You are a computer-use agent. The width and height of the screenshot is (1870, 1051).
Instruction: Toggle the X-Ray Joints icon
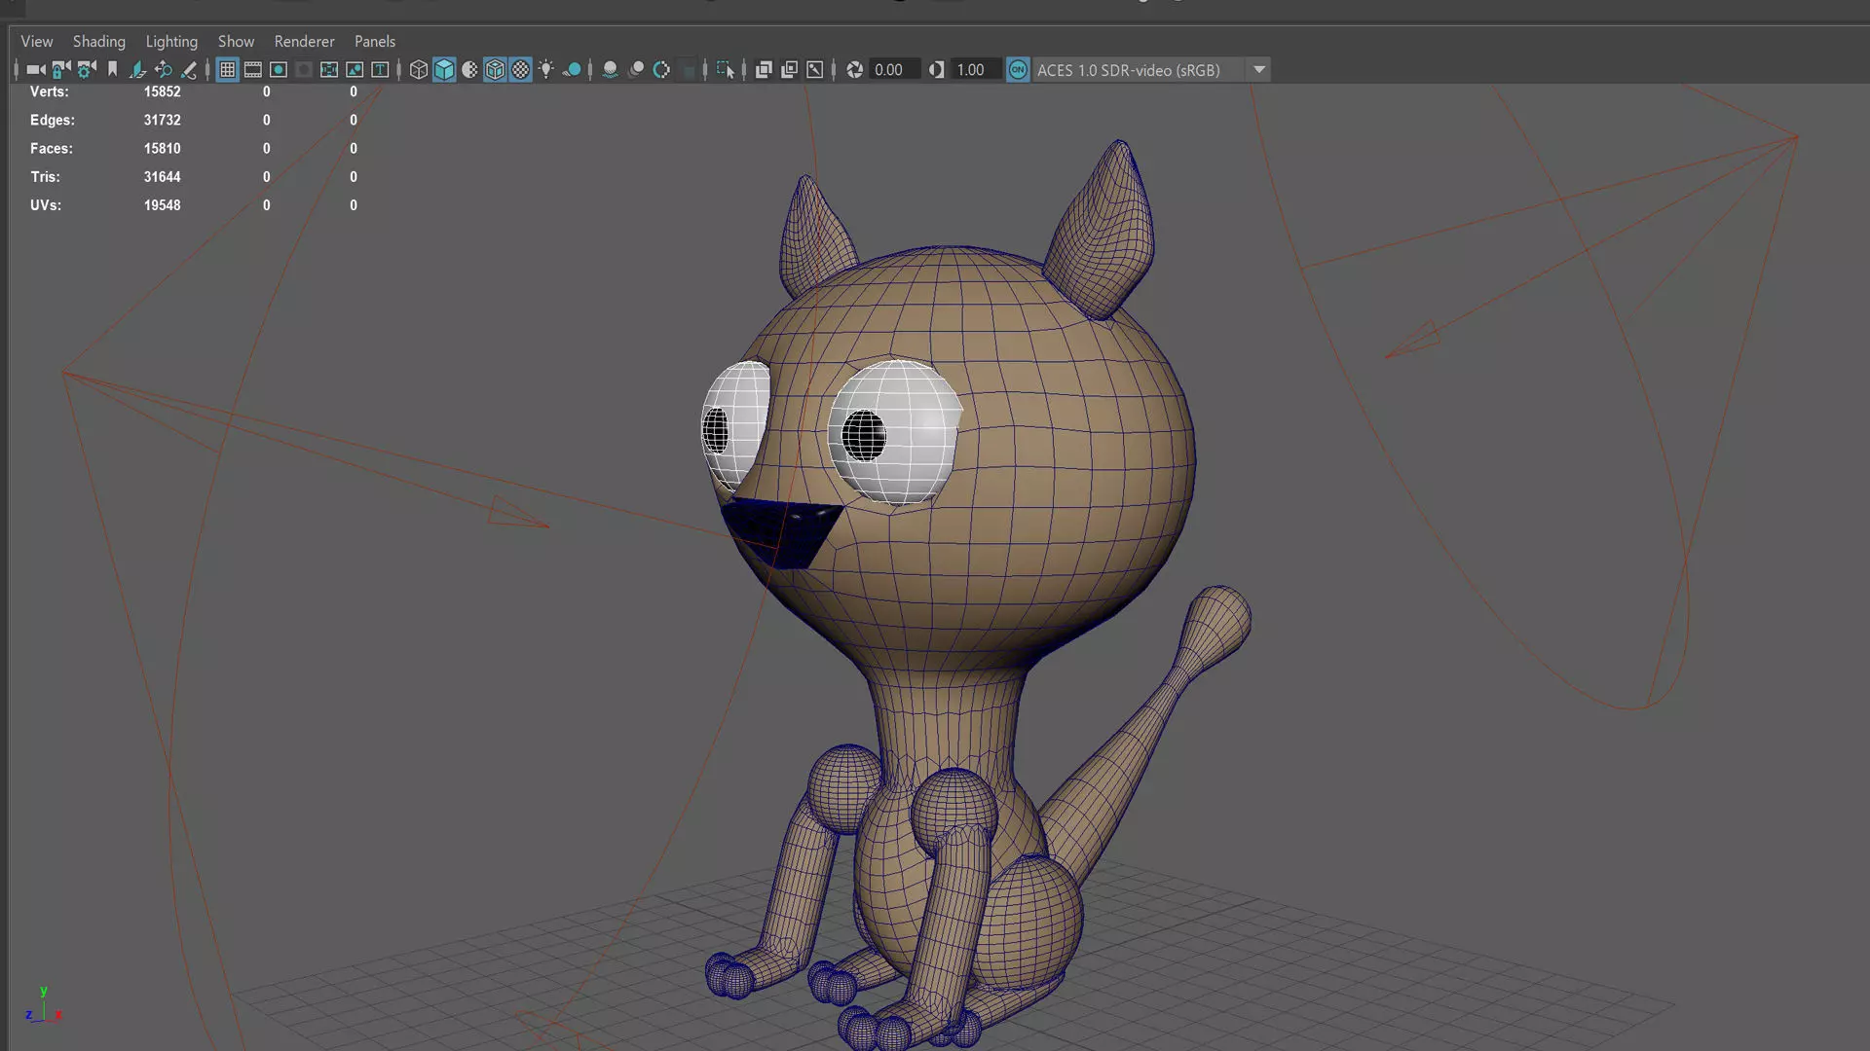point(815,70)
